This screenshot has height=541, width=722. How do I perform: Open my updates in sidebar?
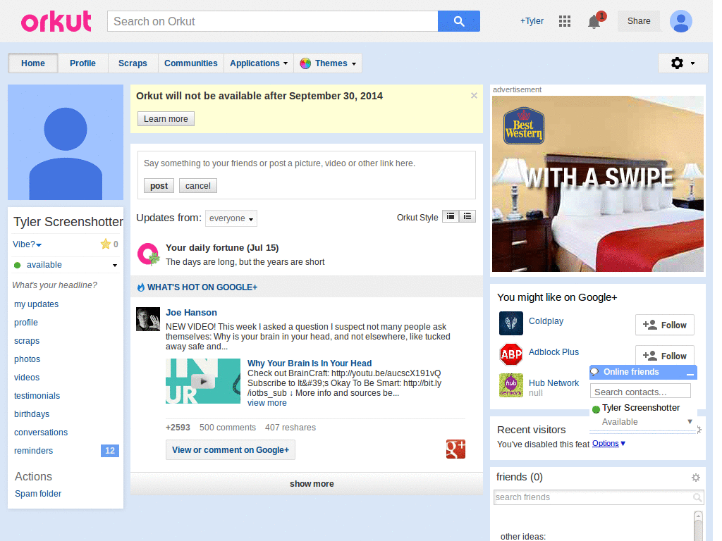[x=37, y=304]
